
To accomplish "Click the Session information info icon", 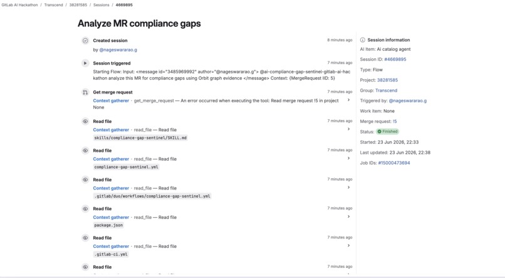I will pos(363,40).
